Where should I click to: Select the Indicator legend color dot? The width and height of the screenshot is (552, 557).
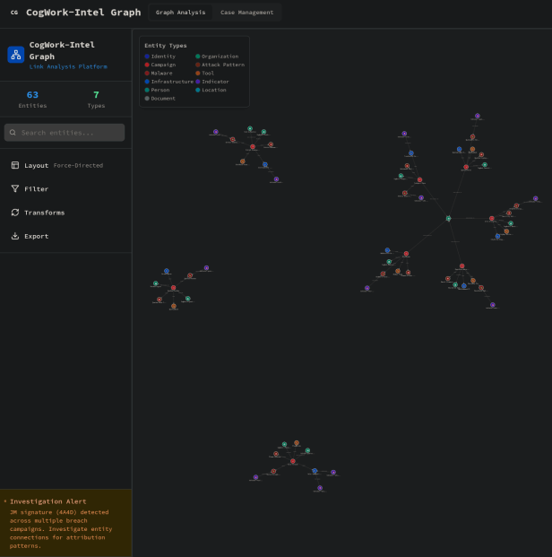(197, 82)
